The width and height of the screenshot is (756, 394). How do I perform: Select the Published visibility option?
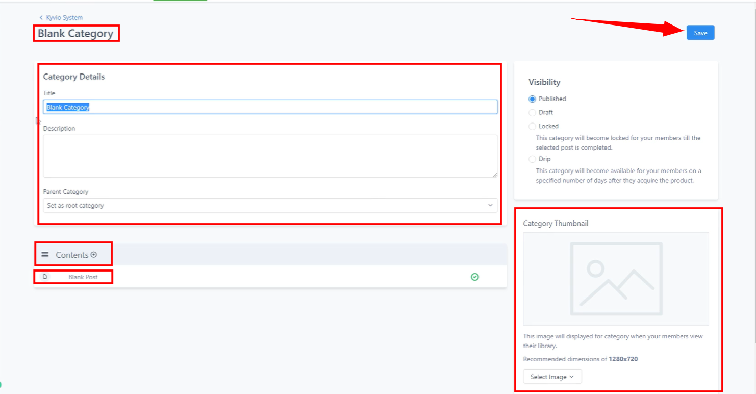tap(532, 99)
